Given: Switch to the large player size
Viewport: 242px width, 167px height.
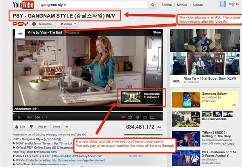Looking at the screenshot, I should click(152, 118).
